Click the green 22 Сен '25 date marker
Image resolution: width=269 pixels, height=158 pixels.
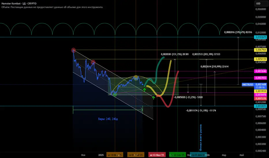click(178, 155)
